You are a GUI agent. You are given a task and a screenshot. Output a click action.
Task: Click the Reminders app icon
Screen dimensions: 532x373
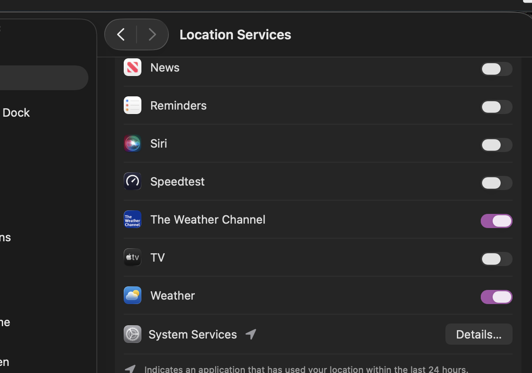[133, 105]
